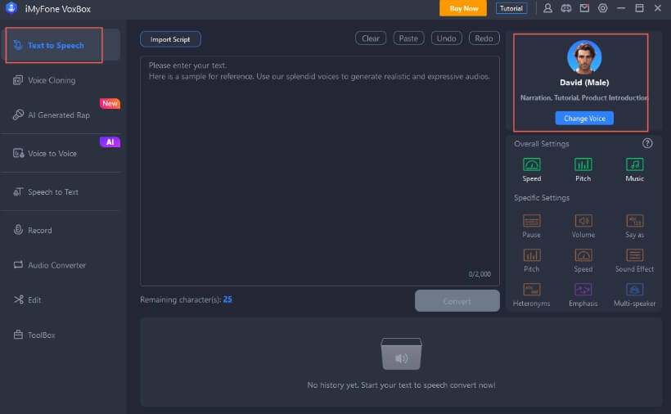671x414 pixels.
Task: Click the AI Generated Rap microphone icon
Action: (x=18, y=115)
